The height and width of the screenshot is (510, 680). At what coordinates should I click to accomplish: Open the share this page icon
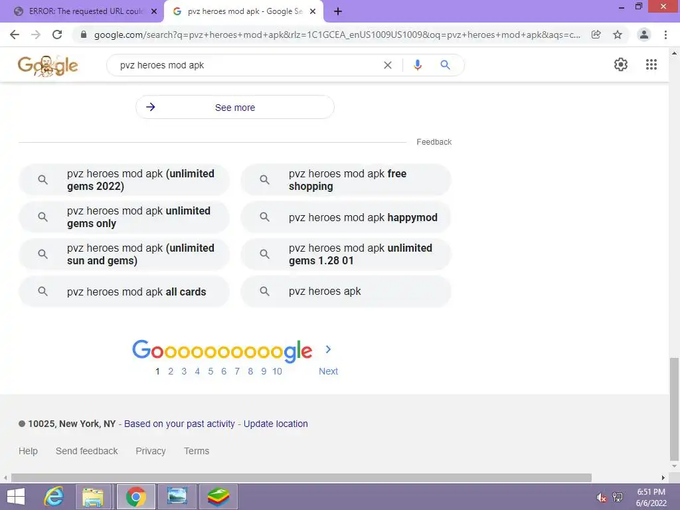tap(596, 35)
